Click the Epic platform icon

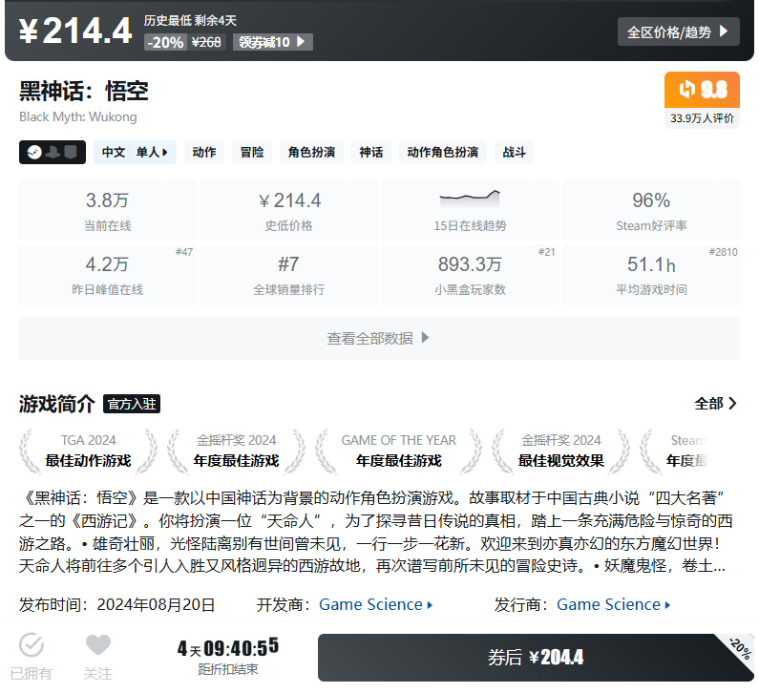(71, 153)
